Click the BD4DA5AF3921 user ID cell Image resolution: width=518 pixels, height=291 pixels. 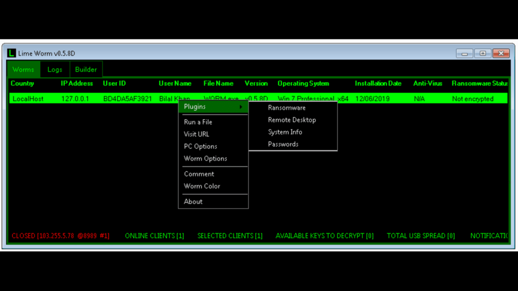point(127,99)
